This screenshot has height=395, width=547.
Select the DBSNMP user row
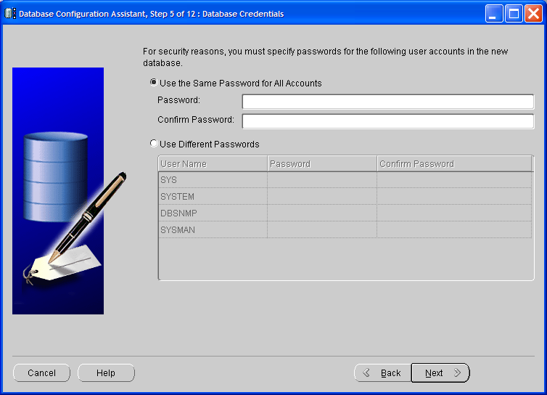pos(345,213)
